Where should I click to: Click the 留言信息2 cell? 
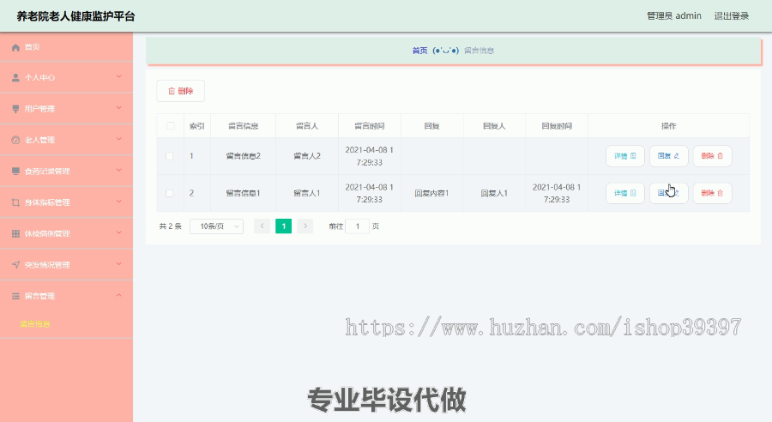244,156
